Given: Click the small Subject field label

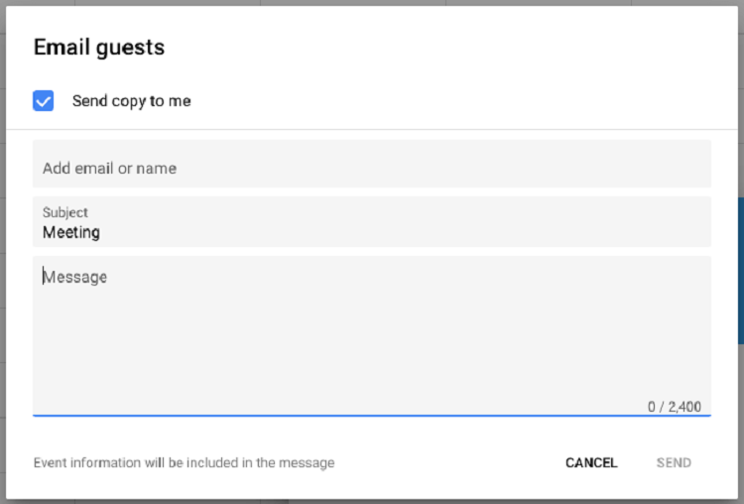Looking at the screenshot, I should 65,212.
